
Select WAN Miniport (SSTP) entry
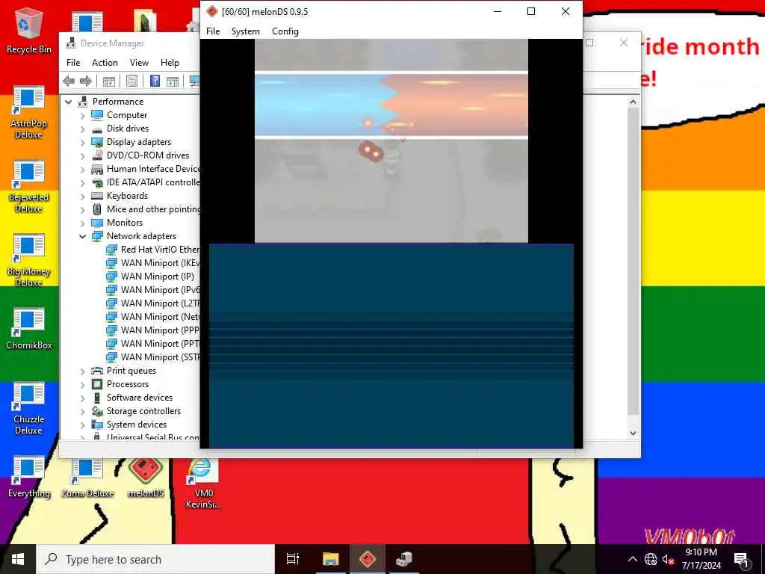(x=152, y=357)
